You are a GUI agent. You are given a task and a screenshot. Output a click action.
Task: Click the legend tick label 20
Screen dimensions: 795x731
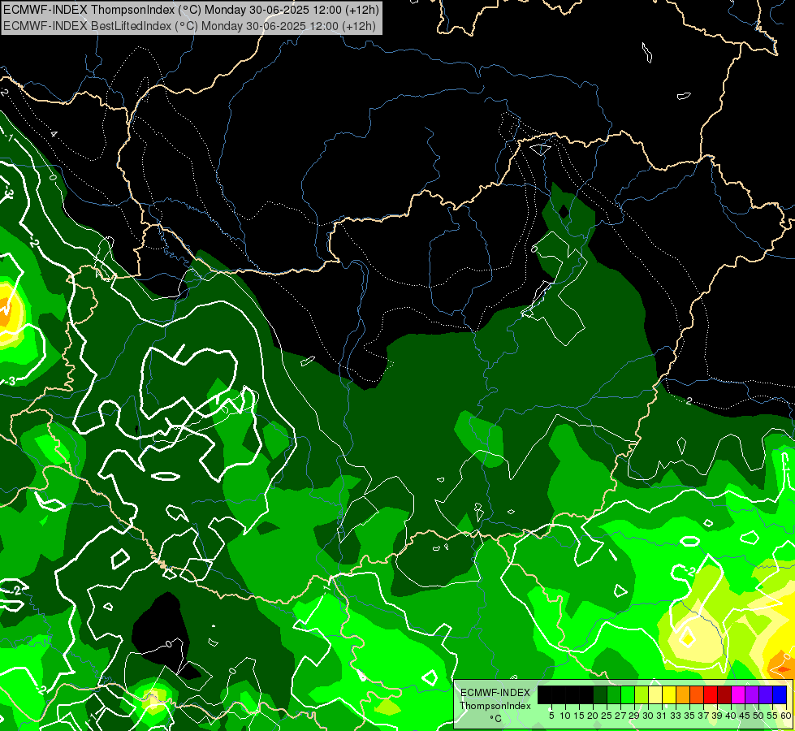(593, 716)
